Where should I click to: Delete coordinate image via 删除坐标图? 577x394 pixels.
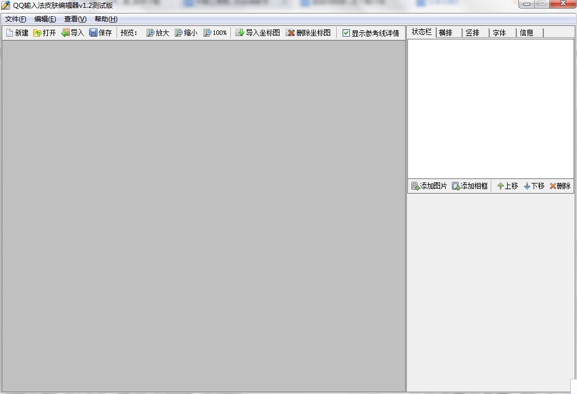click(308, 33)
